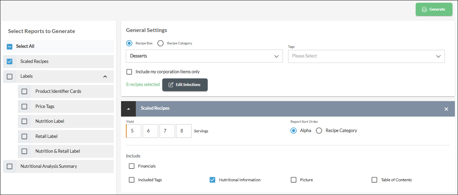Image resolution: width=458 pixels, height=195 pixels.
Task: Check the Picture include option
Action: 294,180
